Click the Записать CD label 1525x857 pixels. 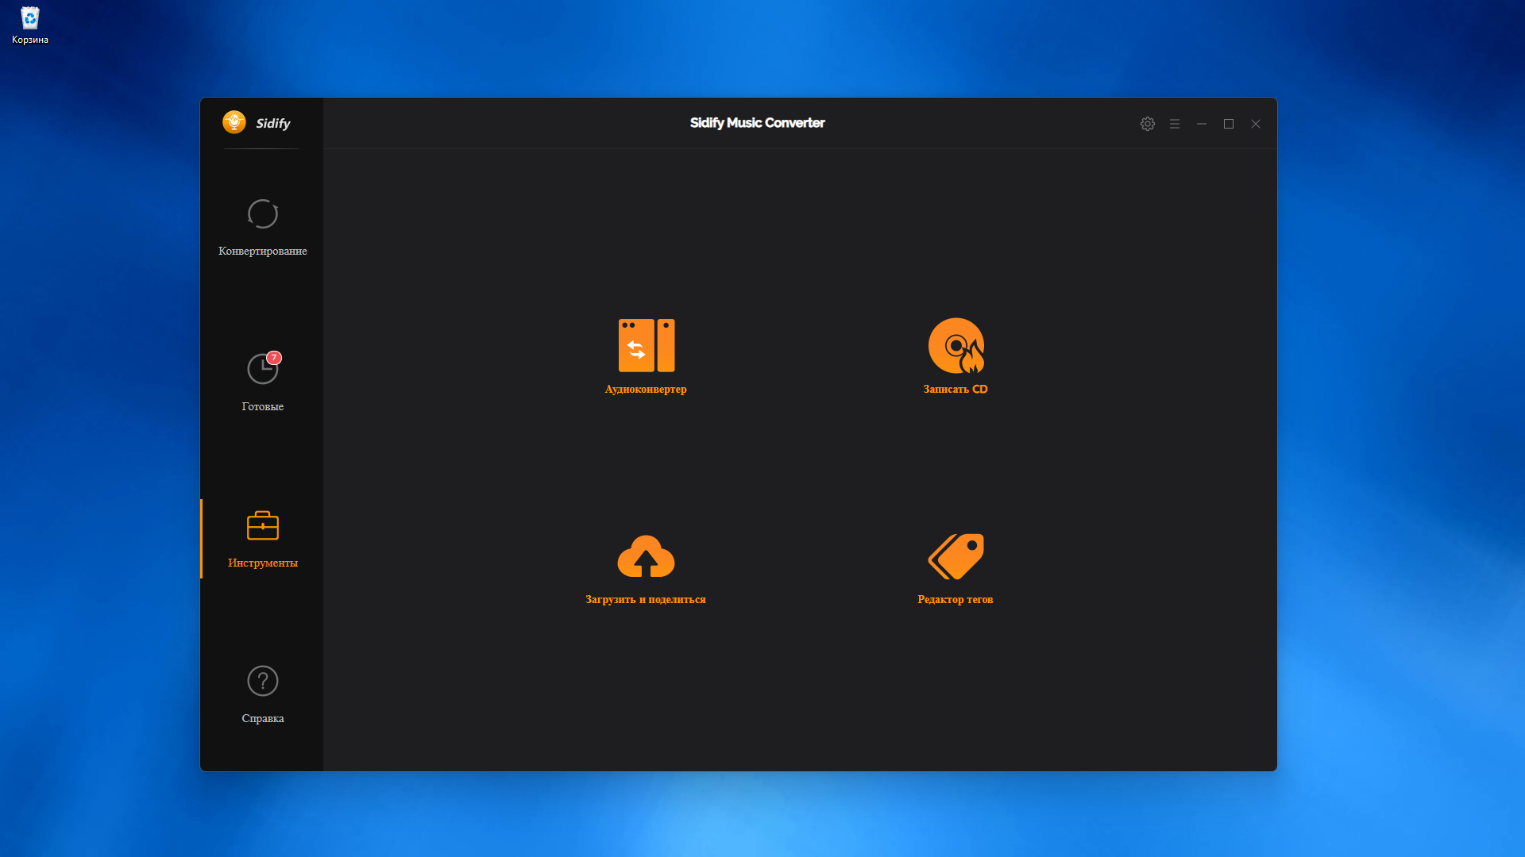click(x=956, y=389)
